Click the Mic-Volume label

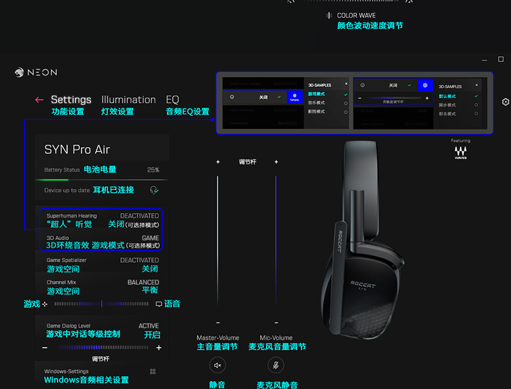tap(276, 338)
